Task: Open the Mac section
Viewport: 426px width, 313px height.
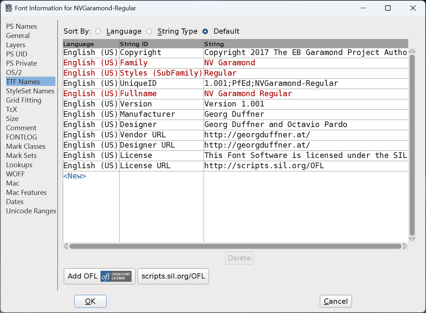Action: pos(13,183)
